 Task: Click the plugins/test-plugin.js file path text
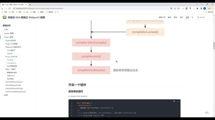(79, 96)
